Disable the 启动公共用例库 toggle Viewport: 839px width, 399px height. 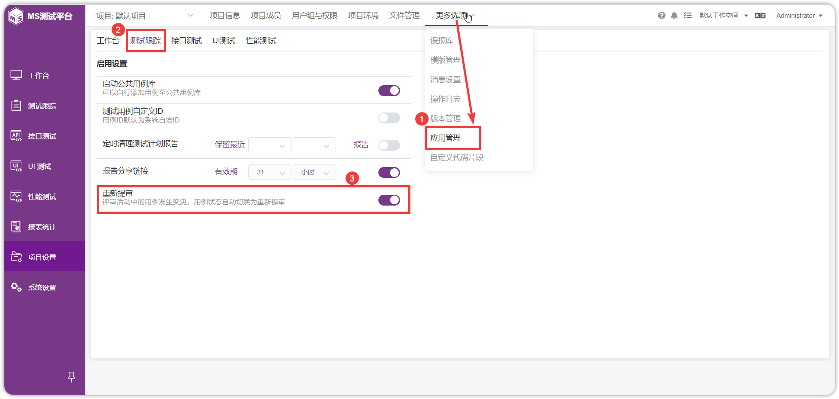389,90
